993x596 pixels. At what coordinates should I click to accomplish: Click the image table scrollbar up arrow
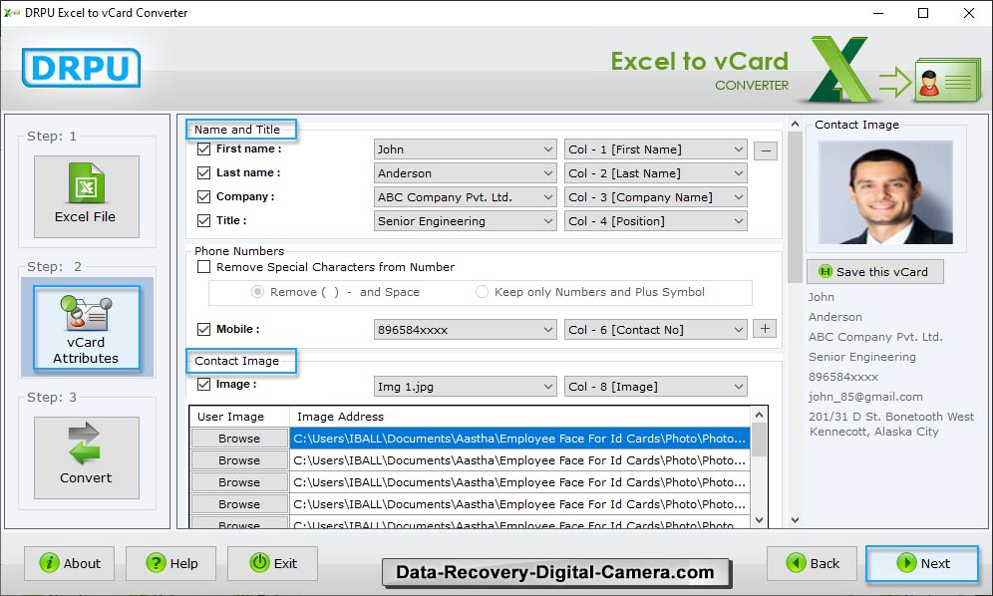759,415
